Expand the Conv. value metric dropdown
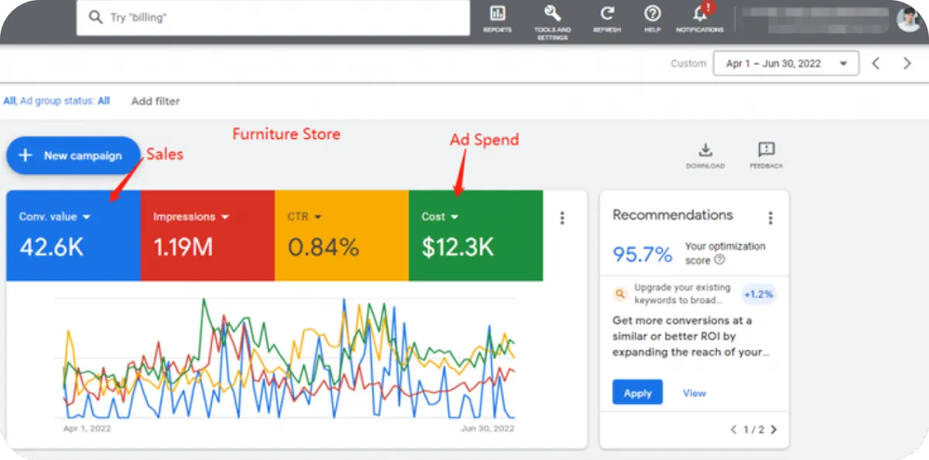 point(86,218)
